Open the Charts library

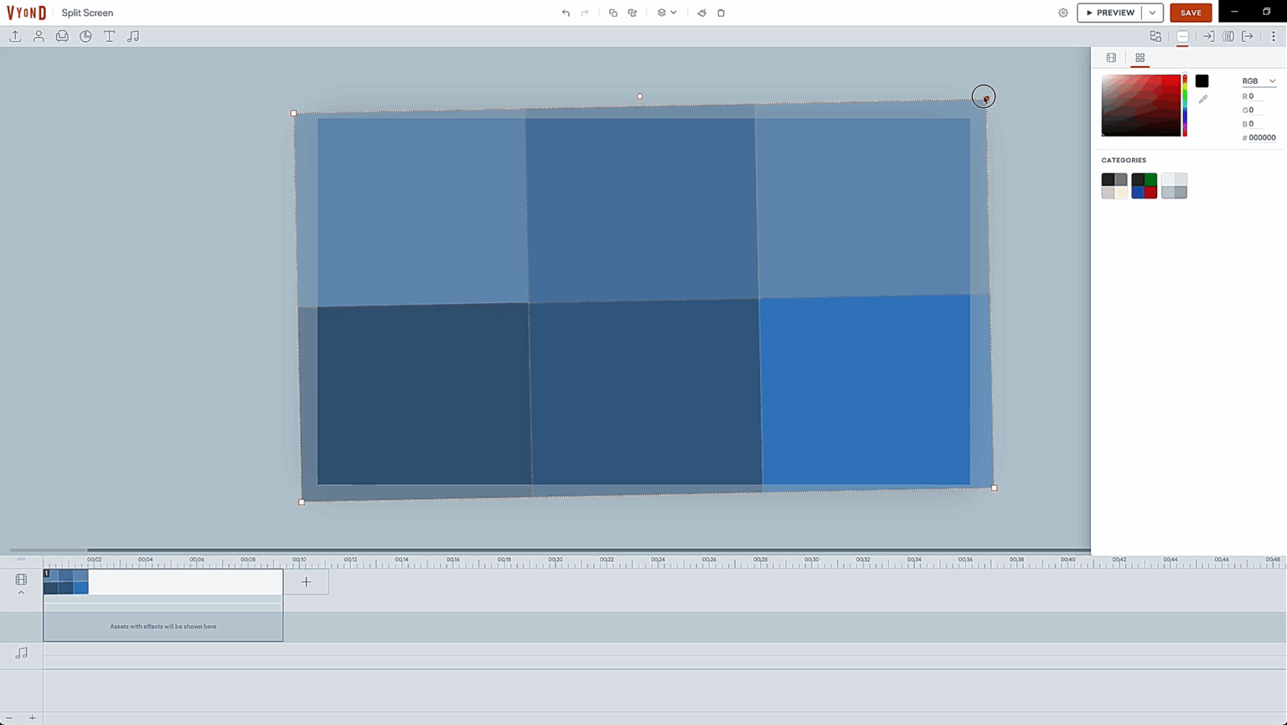pos(85,36)
